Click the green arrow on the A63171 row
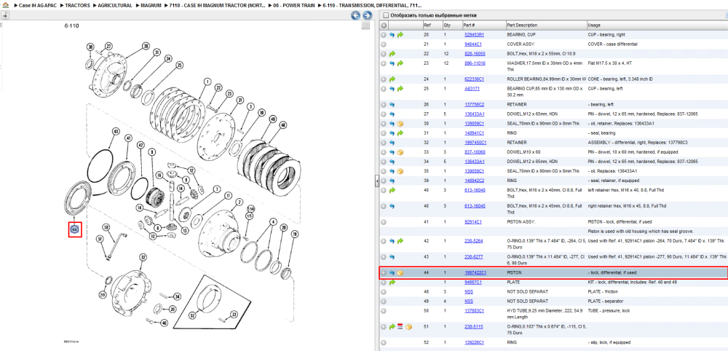This screenshot has width=728, height=351. [x=400, y=89]
